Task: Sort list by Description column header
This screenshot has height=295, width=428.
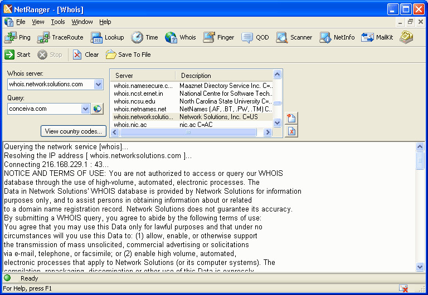Action: 224,76
